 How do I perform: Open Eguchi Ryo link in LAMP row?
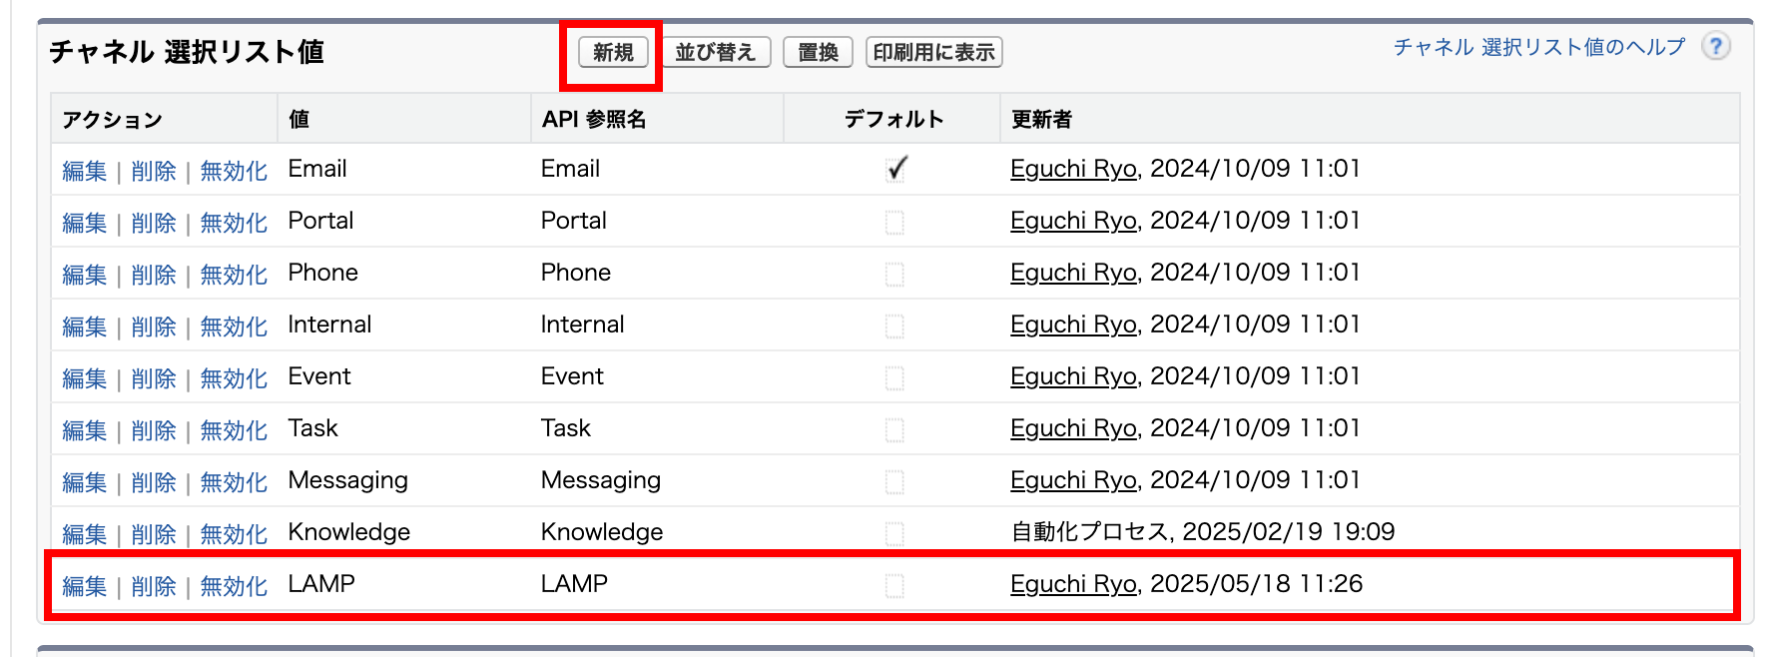(1073, 584)
